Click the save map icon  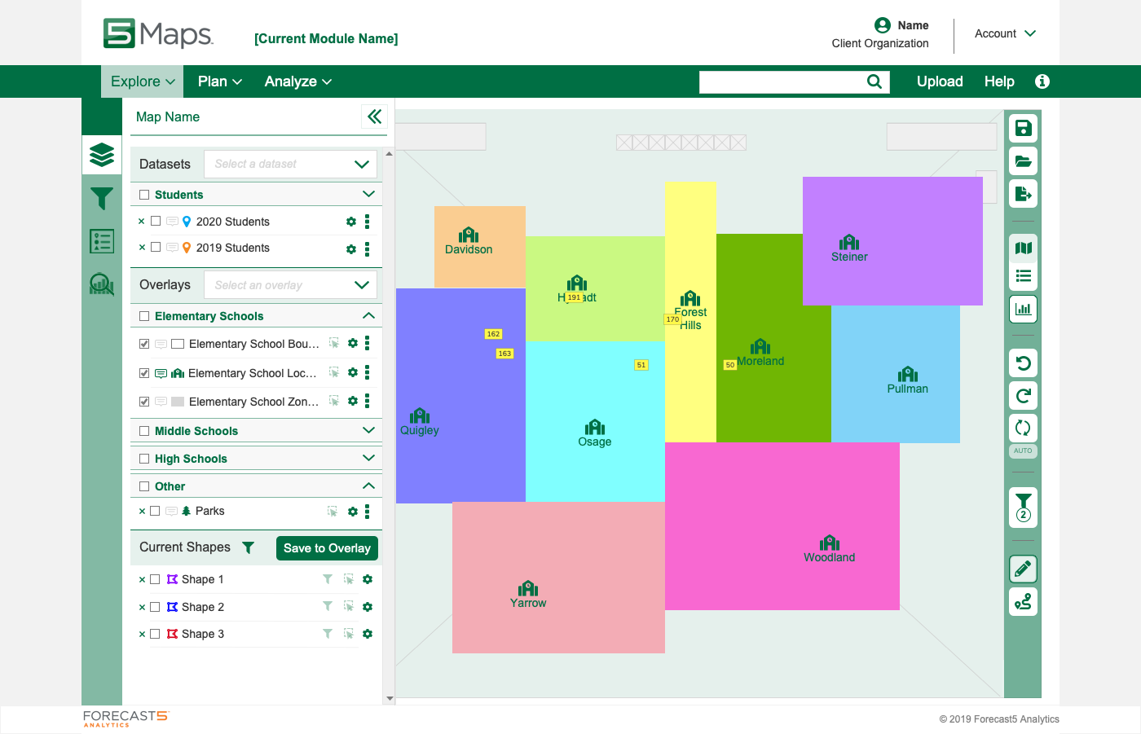coord(1023,129)
